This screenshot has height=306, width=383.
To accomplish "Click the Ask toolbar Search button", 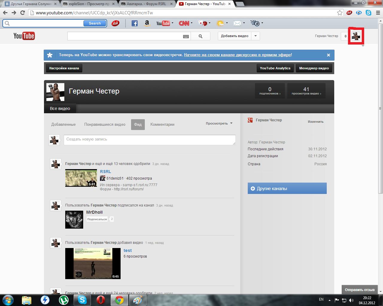I will click(x=95, y=23).
